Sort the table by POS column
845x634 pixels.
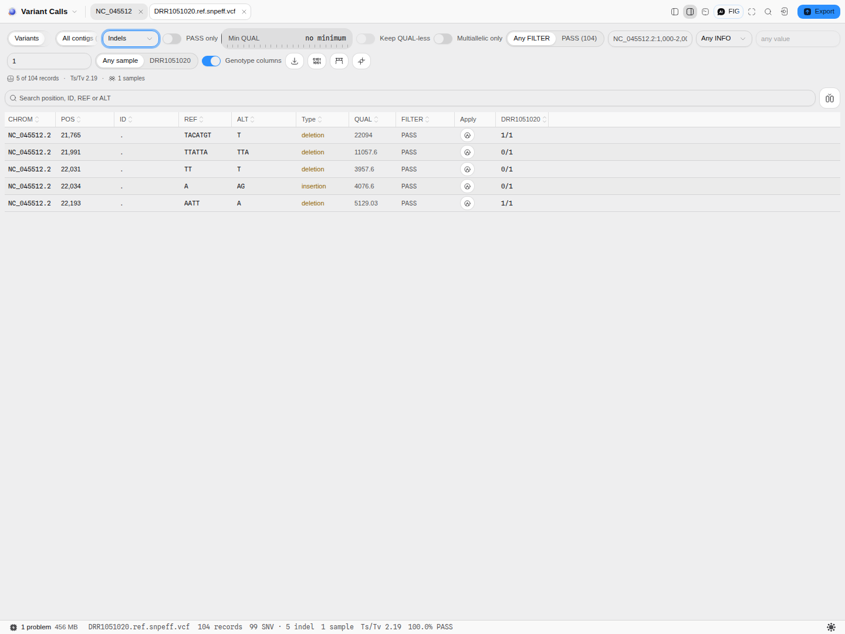click(71, 119)
